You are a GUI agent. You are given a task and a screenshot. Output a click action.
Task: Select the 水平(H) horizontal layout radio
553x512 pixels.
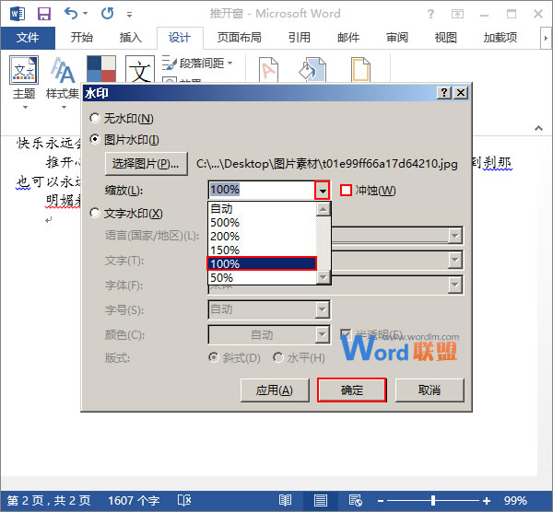(x=278, y=357)
